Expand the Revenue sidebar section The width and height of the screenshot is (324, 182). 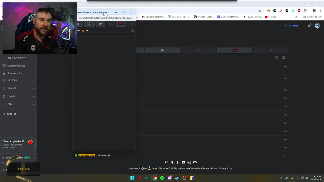click(x=18, y=80)
